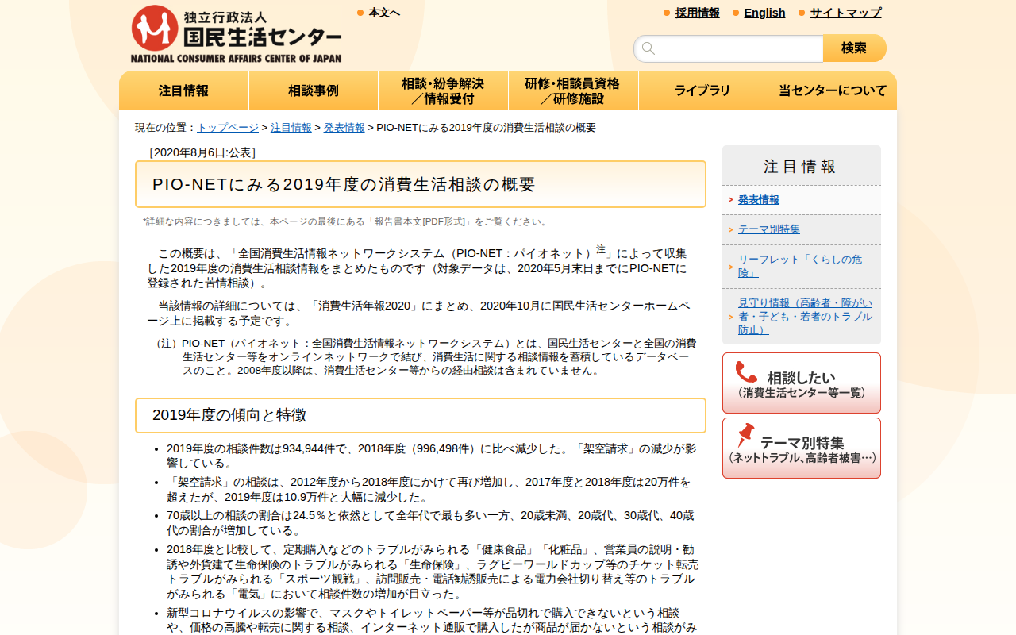Click the 国民生活センター logo
Screen dimensions: 1016x635
tap(236, 34)
